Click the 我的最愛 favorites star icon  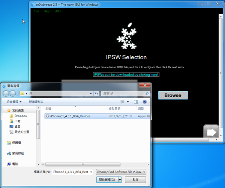pyautogui.click(x=9, y=110)
